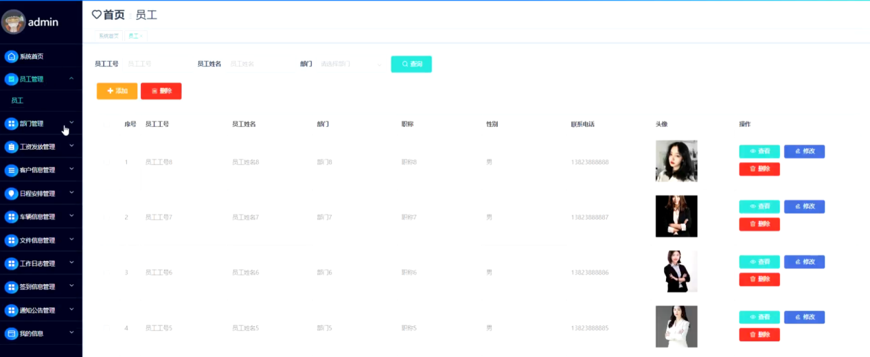
Task: Expand 日程安排管理 with its chevron
Action: coord(71,193)
